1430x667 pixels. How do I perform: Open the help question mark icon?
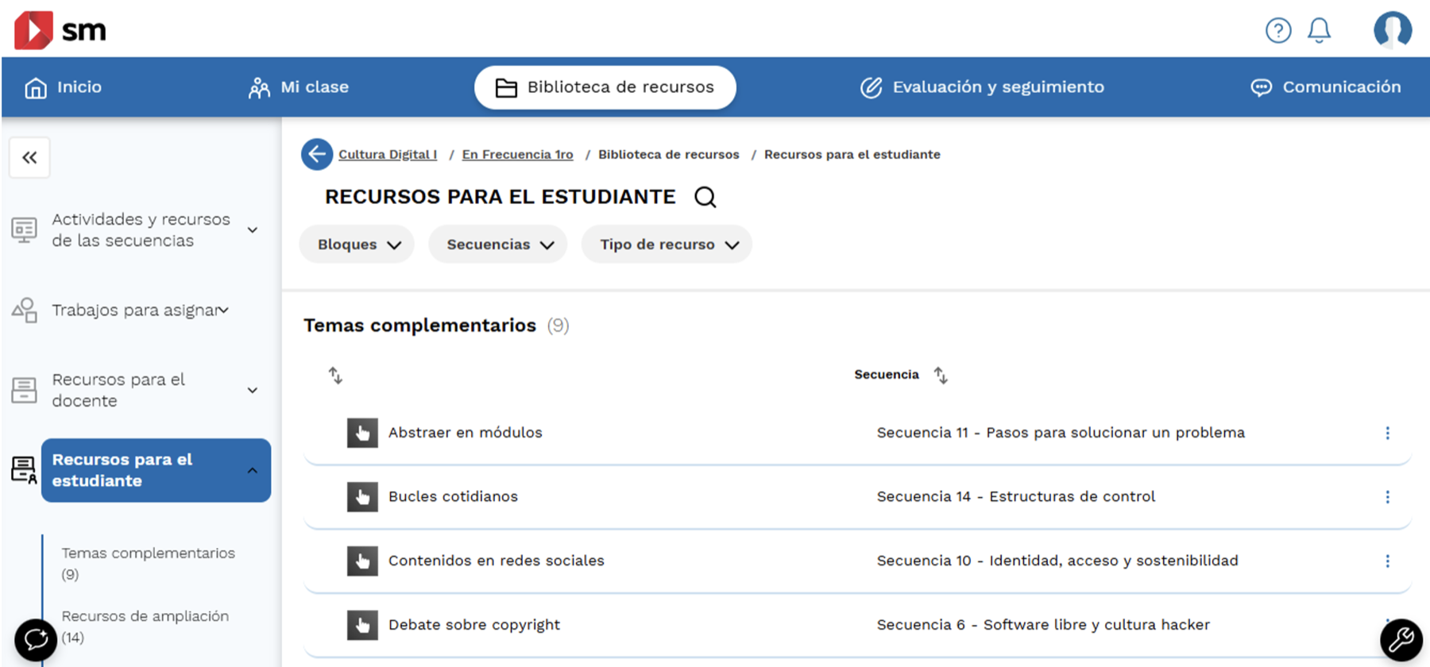pyautogui.click(x=1278, y=30)
